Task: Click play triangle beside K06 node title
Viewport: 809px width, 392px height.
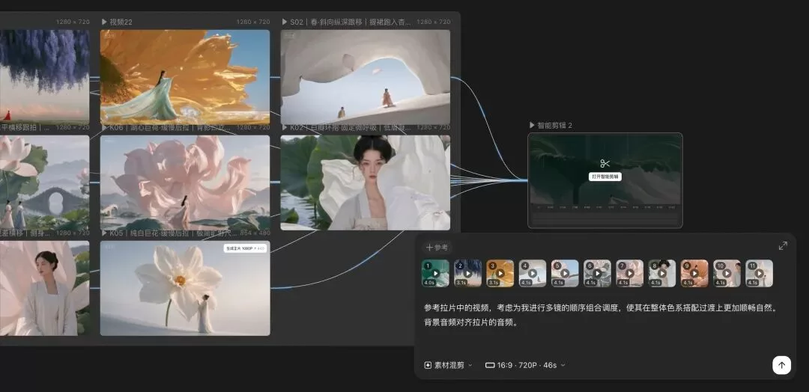Action: tap(104, 128)
